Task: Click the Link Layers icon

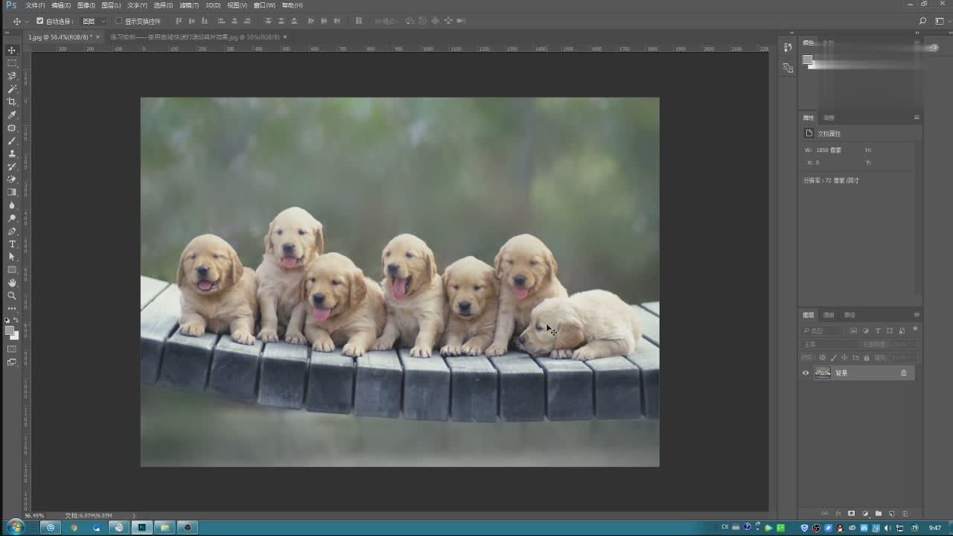Action: click(824, 514)
